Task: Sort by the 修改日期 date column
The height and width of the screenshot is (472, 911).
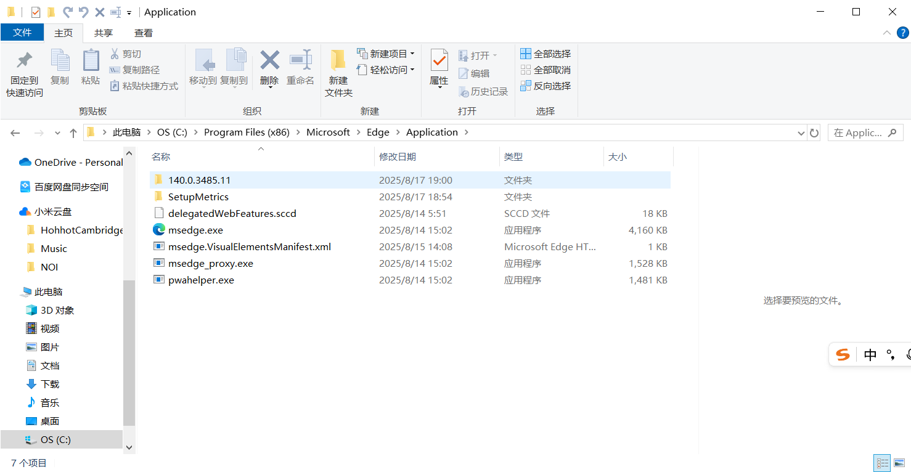Action: 437,157
